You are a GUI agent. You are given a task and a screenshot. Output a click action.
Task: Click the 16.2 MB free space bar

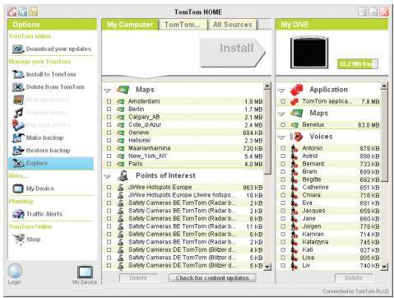(358, 64)
